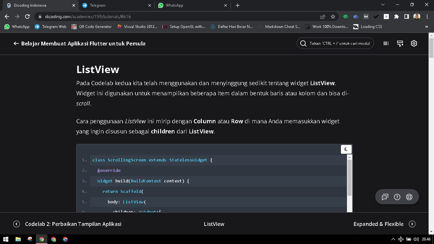Click the volume icon in system tray
Viewport: 434px width, 244px height.
[x=416, y=239]
